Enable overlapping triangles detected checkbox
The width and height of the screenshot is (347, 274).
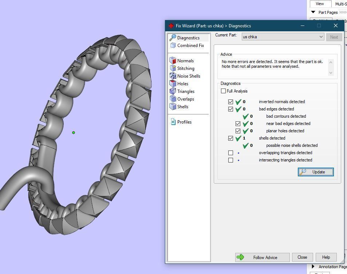[x=230, y=153]
